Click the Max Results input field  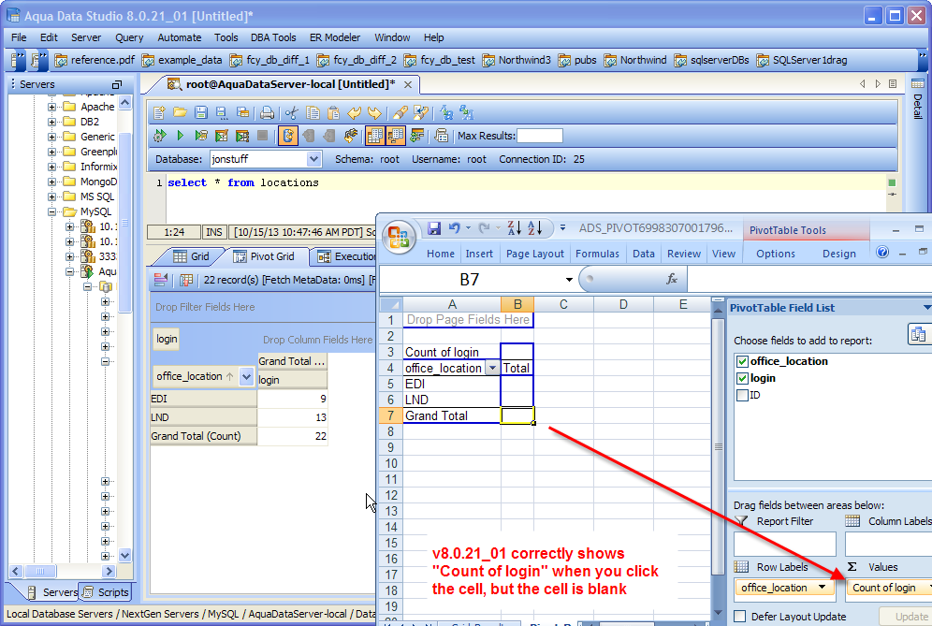540,136
